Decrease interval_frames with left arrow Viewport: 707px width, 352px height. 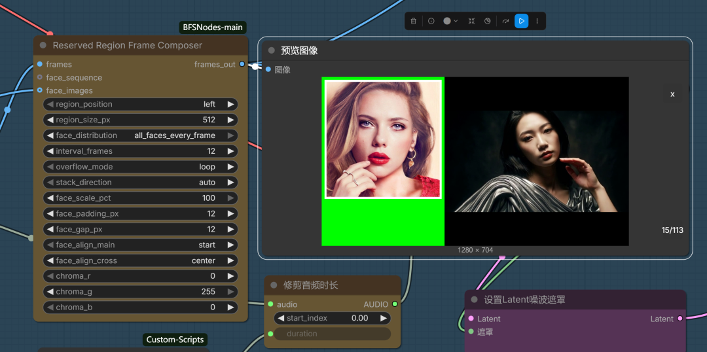[x=50, y=151]
